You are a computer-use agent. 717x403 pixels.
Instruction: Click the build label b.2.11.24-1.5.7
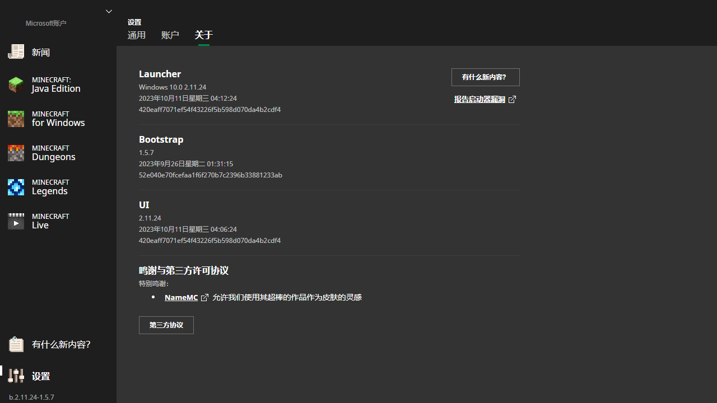tap(31, 397)
